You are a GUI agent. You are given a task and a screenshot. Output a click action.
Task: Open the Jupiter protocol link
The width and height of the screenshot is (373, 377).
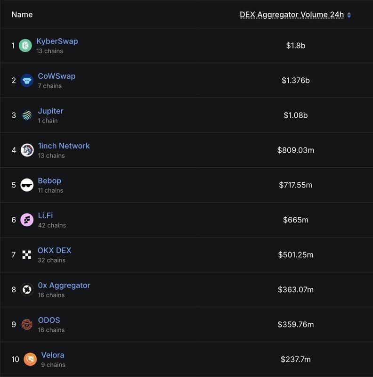pos(51,111)
